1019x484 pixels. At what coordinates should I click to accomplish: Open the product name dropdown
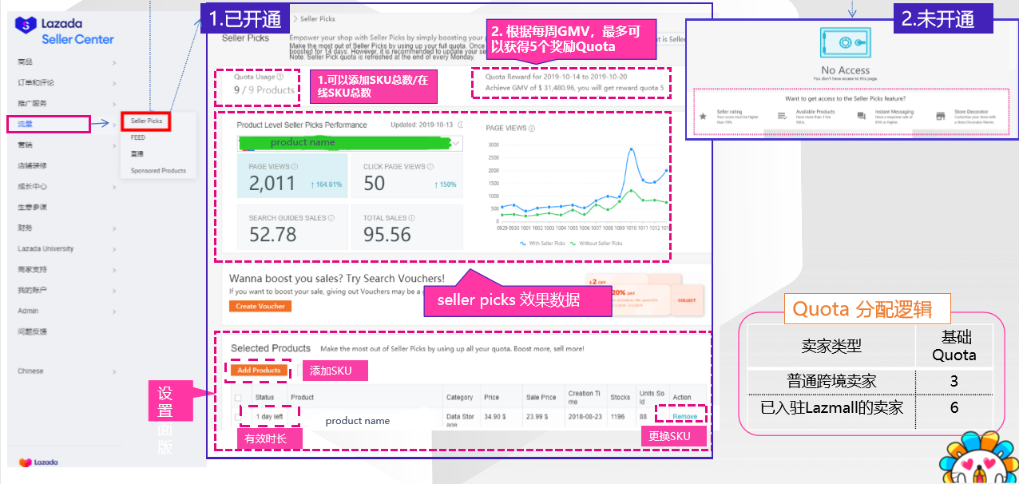455,143
